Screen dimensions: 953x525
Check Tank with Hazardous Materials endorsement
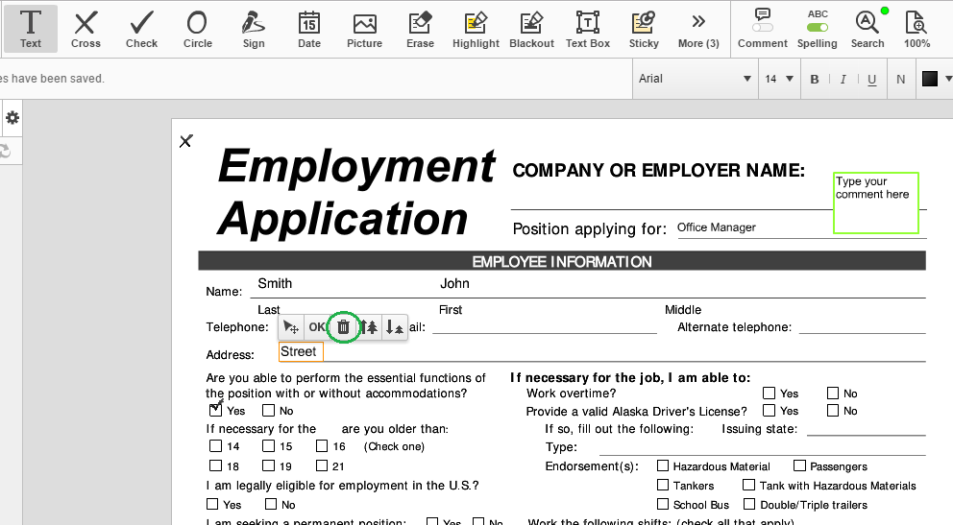(749, 485)
